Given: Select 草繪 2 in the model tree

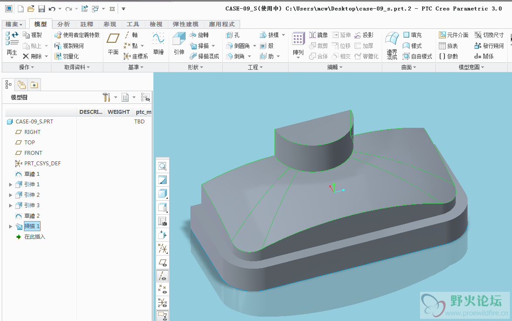Looking at the screenshot, I should (x=32, y=216).
